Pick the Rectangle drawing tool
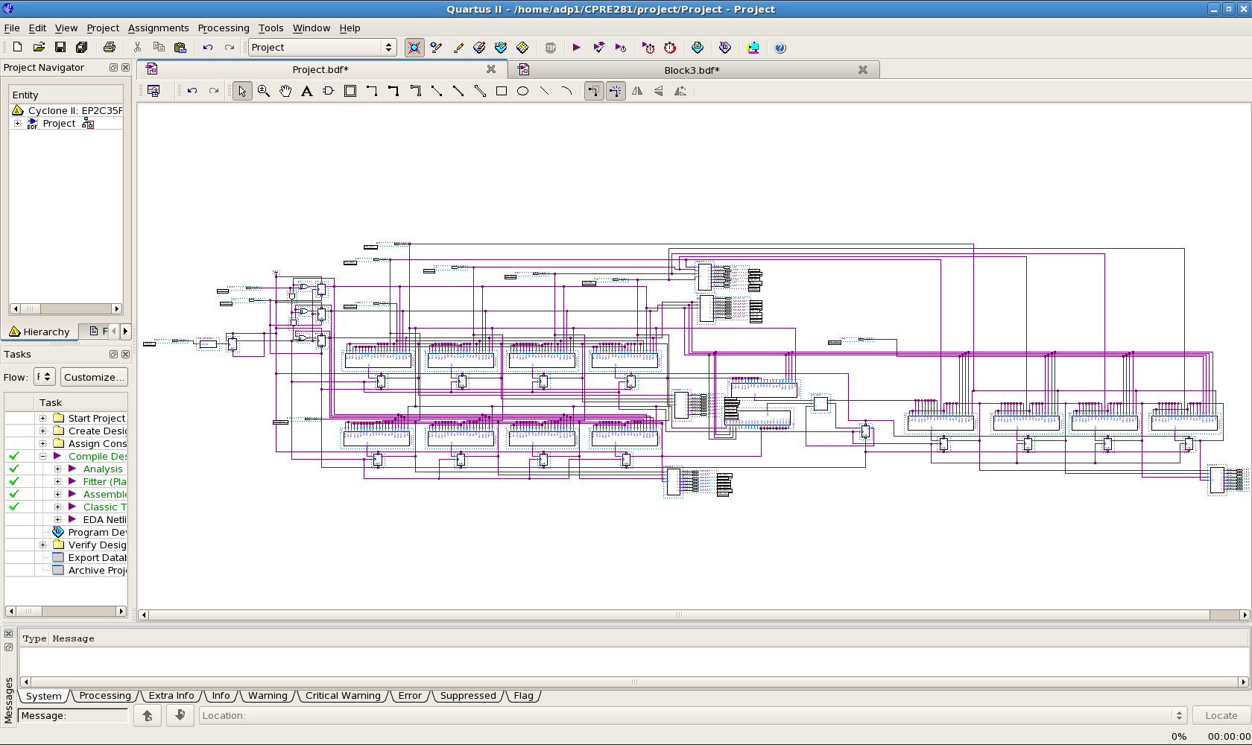Image resolution: width=1252 pixels, height=745 pixels. coord(502,90)
